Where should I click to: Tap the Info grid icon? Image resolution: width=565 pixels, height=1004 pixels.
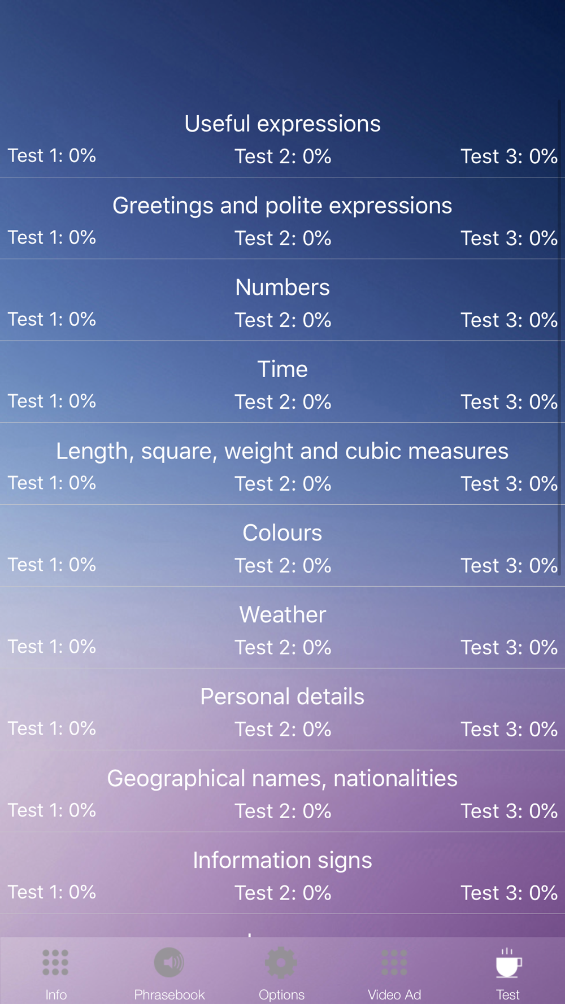point(55,962)
